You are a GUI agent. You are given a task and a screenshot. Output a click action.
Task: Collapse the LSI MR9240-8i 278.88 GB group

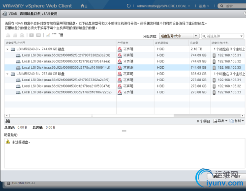pos(7,74)
